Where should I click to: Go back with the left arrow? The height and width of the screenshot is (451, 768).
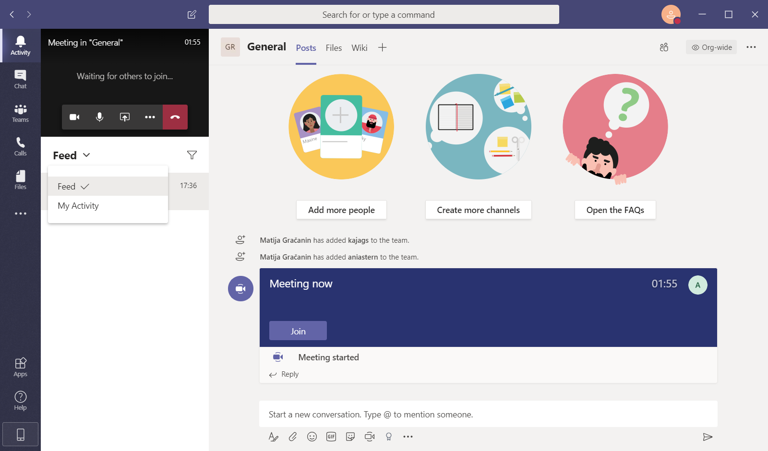click(12, 14)
